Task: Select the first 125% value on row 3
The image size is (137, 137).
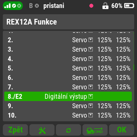Action: click(x=105, y=49)
